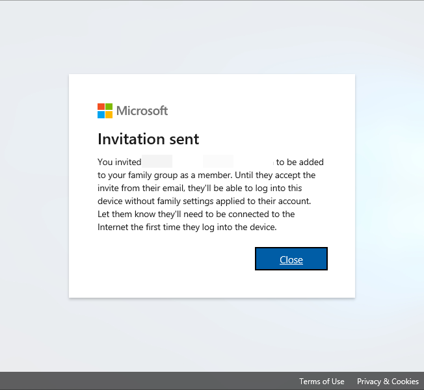Click the blue square in Microsoft logo
Viewport: 424px width, 390px height.
[101, 115]
